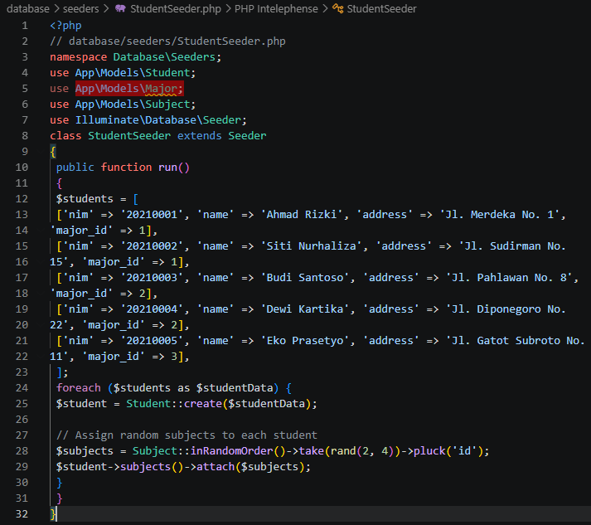Click the 'foreach' keyword

(79, 388)
